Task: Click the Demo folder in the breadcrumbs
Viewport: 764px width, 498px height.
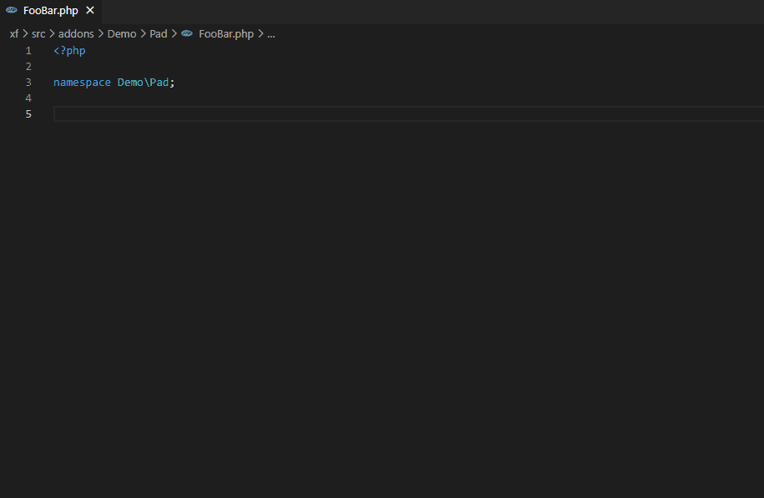Action: [122, 34]
